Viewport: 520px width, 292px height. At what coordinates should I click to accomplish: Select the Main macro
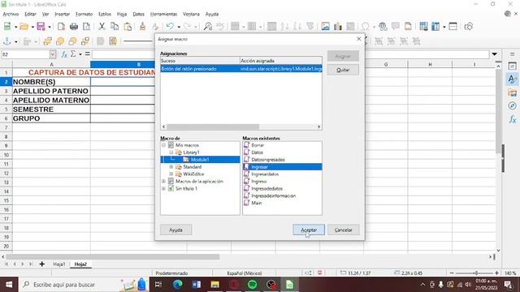coord(257,203)
